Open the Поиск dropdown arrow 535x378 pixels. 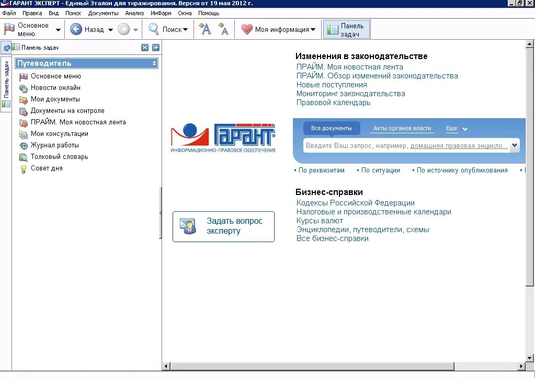(185, 30)
